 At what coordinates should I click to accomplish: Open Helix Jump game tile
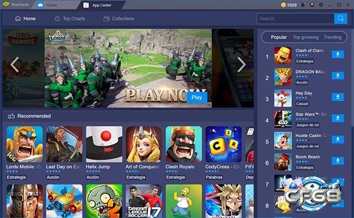[104, 144]
